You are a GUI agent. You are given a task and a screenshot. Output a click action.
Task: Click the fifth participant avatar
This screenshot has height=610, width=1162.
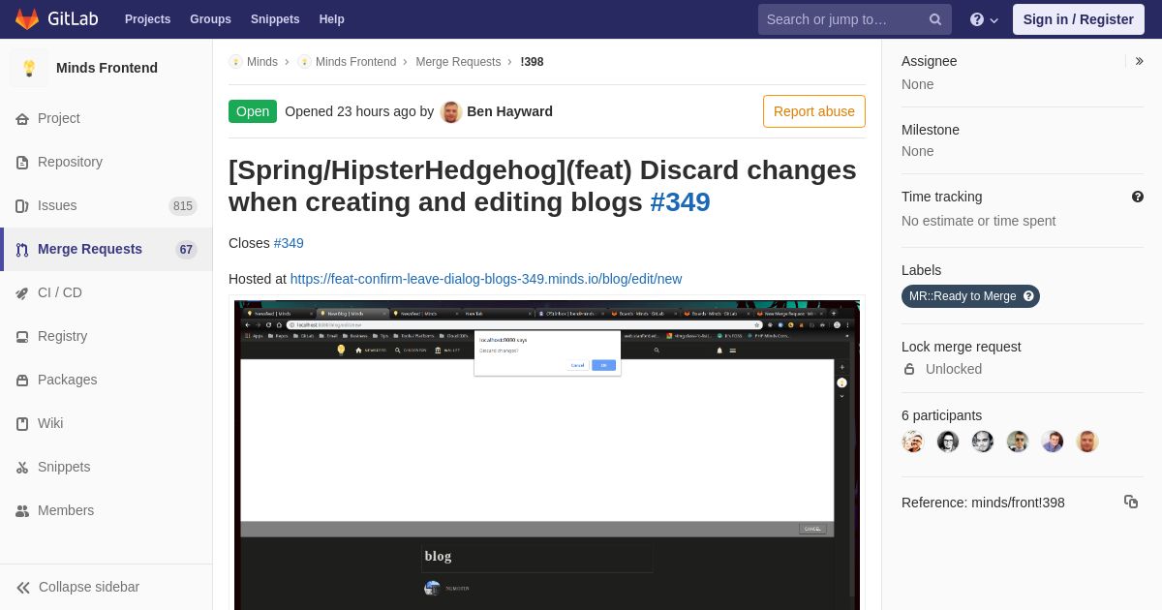tap(1053, 442)
